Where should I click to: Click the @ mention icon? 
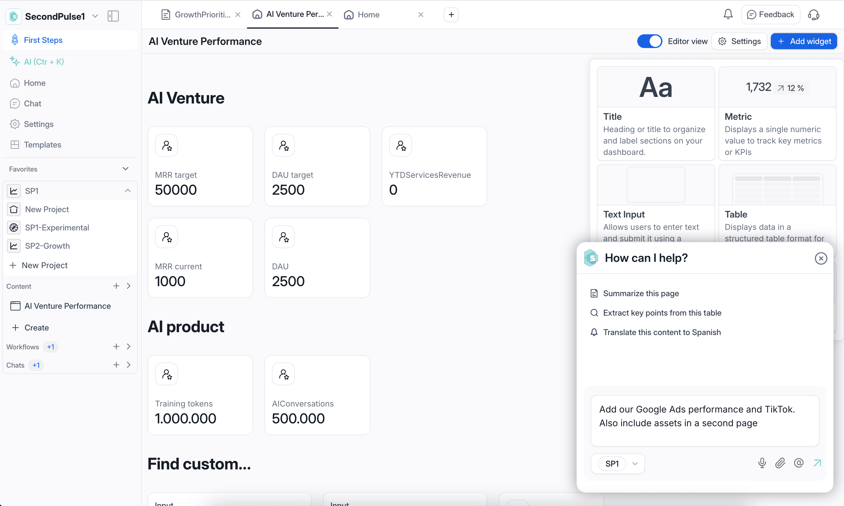point(799,463)
